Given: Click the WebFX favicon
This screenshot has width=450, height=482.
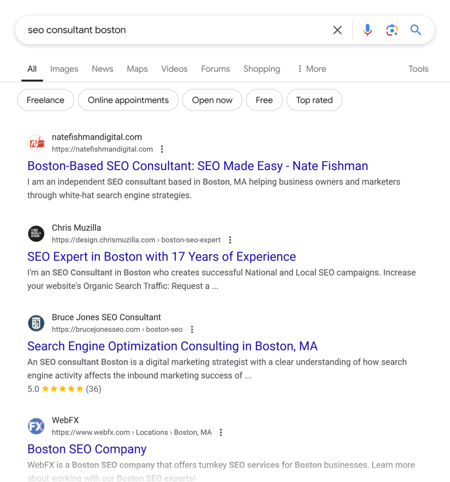Looking at the screenshot, I should [36, 426].
